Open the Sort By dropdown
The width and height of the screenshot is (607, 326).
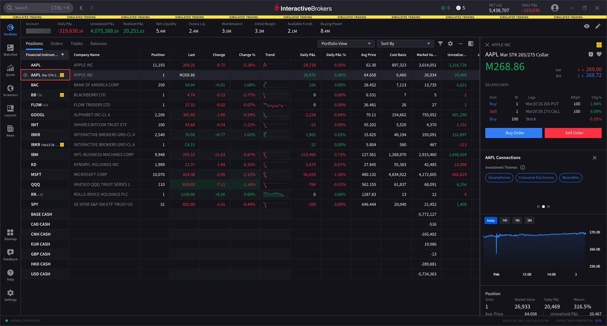pyautogui.click(x=405, y=44)
